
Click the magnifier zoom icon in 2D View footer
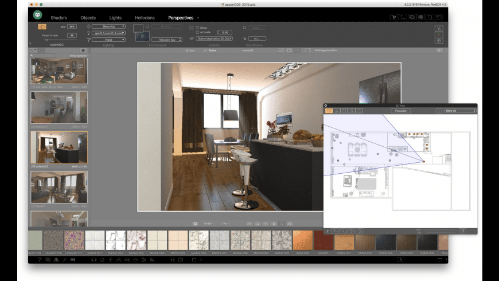point(343,231)
